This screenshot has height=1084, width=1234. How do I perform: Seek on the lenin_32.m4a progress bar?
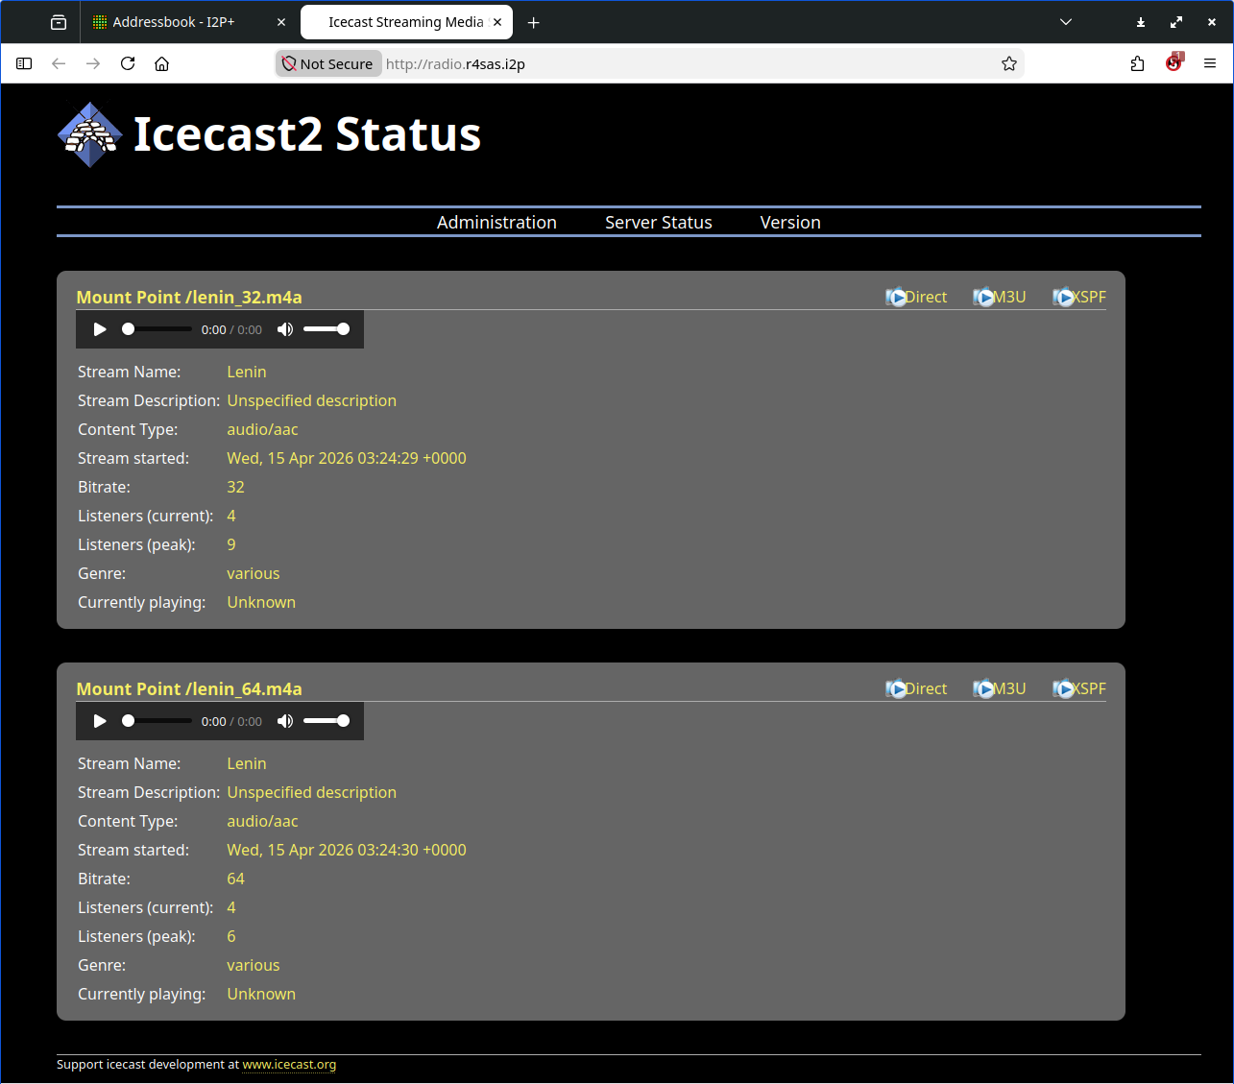pyautogui.click(x=157, y=329)
